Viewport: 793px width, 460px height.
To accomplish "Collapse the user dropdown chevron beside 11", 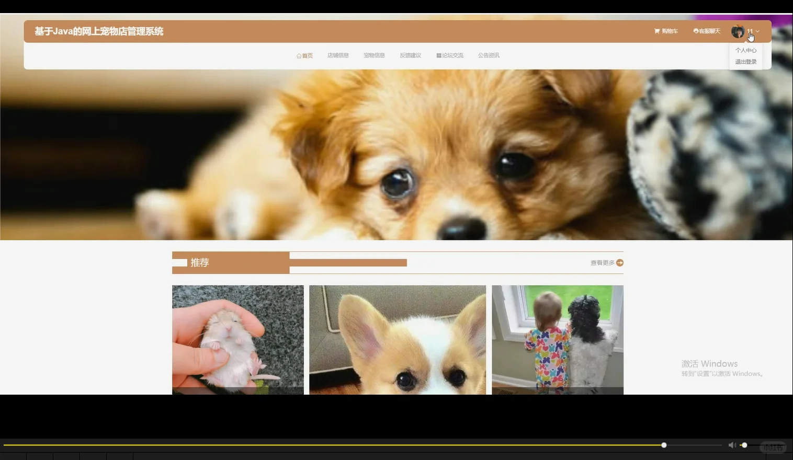I will click(757, 31).
